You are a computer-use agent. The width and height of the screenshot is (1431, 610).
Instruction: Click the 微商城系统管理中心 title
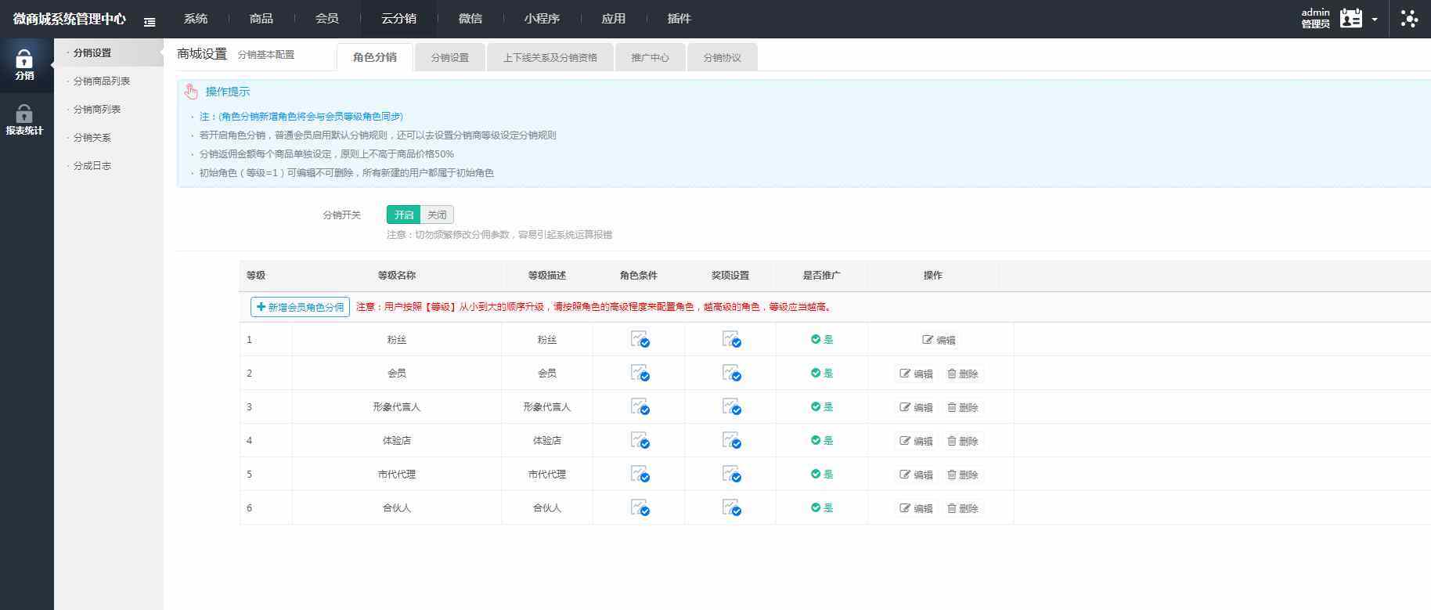[69, 19]
